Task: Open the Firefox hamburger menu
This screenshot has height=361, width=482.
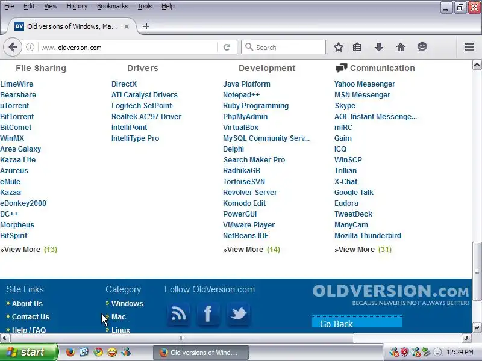Action: 469,47
